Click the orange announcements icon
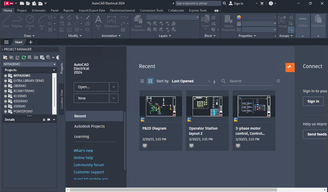Image resolution: width=328 pixels, height=192 pixels. pyautogui.click(x=290, y=67)
